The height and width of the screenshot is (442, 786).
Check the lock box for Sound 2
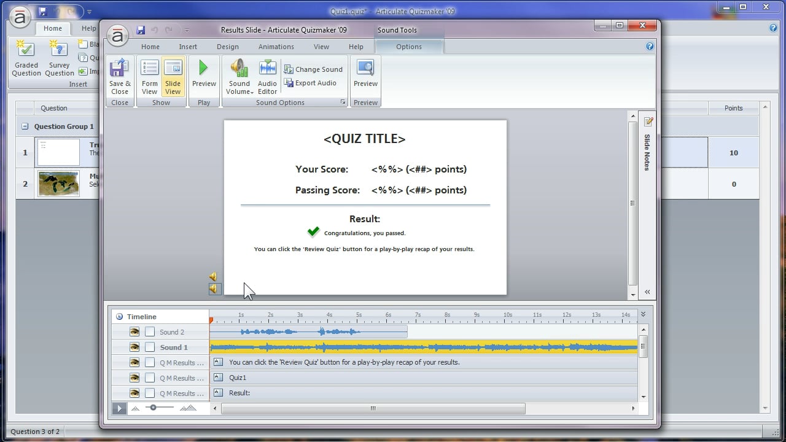click(x=150, y=331)
